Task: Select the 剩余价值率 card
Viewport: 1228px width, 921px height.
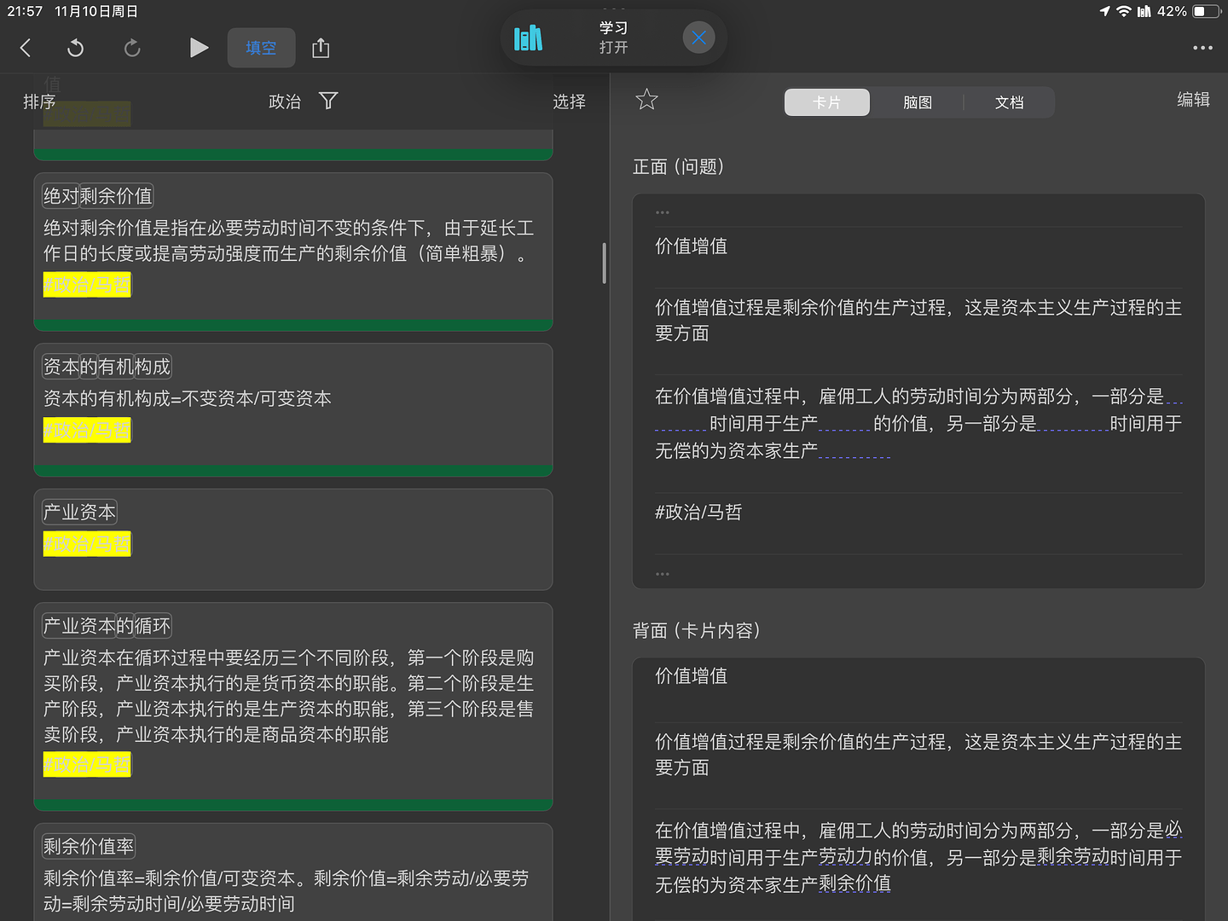Action: point(293,872)
